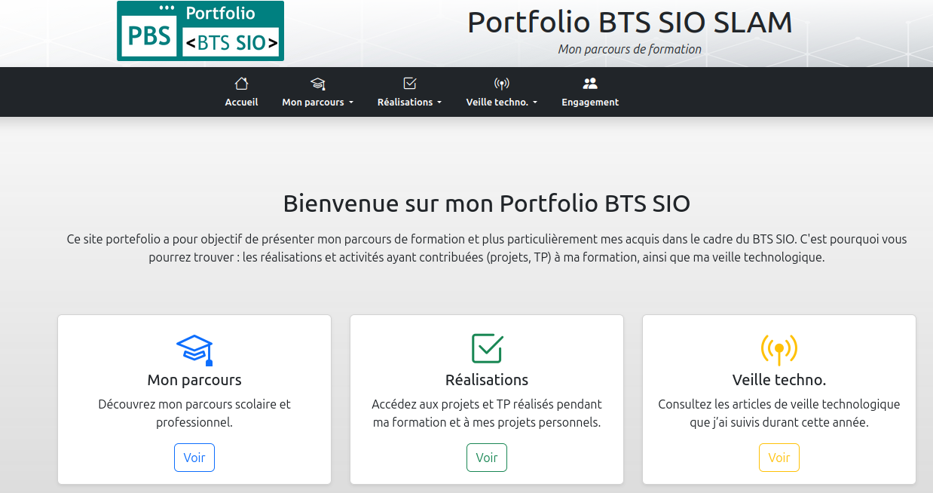The image size is (933, 493).
Task: Click the checkmark icon above Réalisations in navbar
Action: (x=409, y=84)
